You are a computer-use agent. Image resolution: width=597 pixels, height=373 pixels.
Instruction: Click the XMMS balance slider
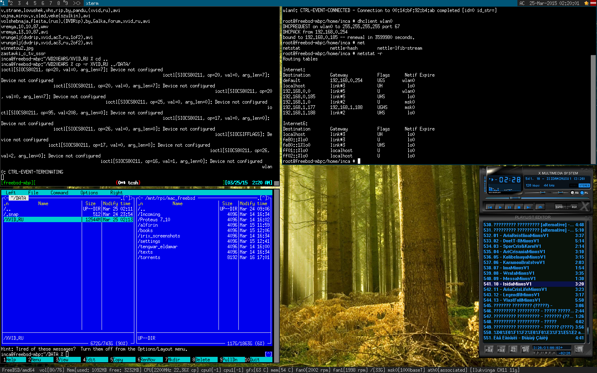(x=560, y=193)
